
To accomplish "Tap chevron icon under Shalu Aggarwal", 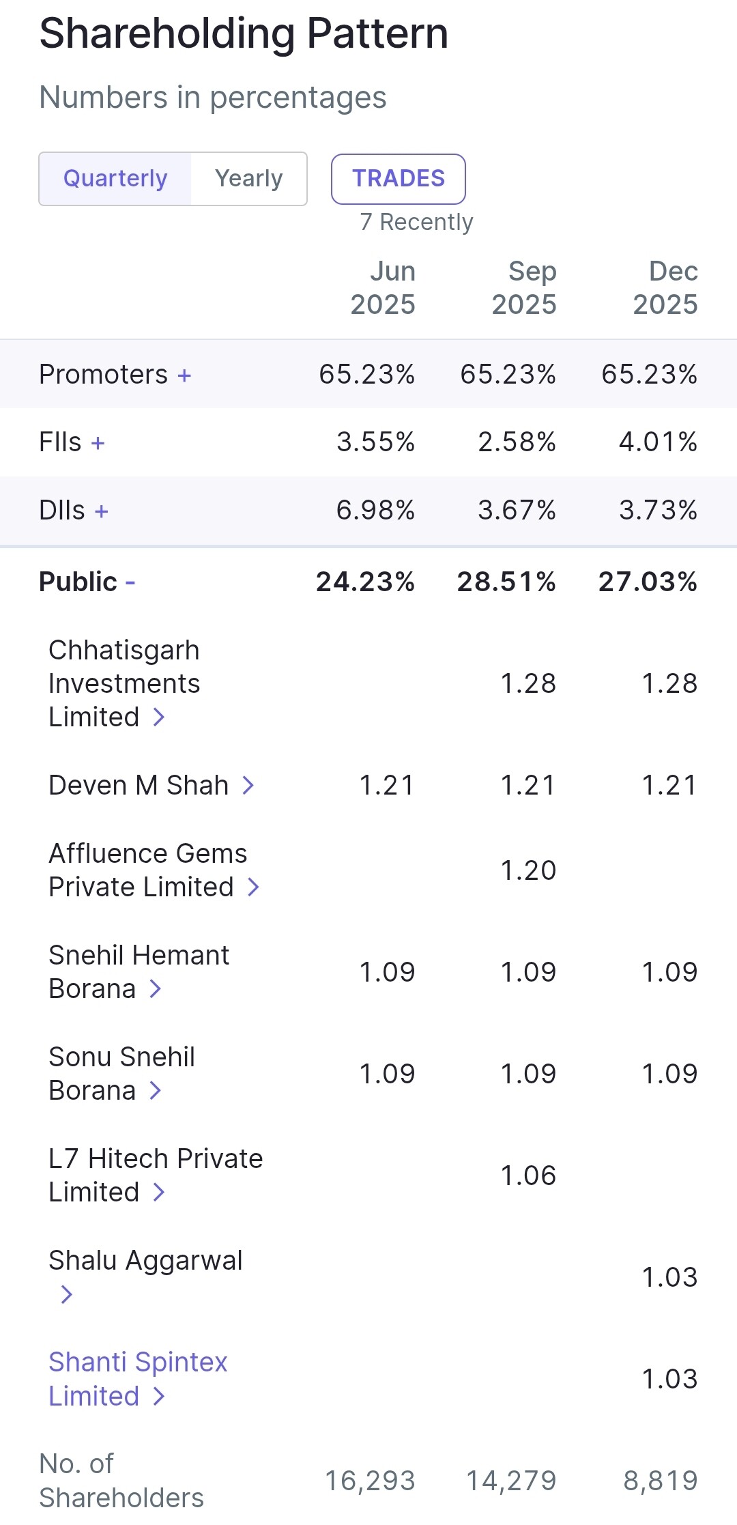I will tap(66, 1294).
